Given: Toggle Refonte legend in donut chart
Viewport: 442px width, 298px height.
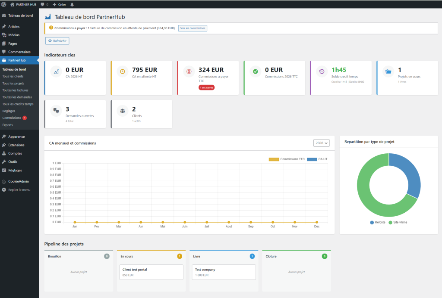Looking at the screenshot, I should [377, 222].
